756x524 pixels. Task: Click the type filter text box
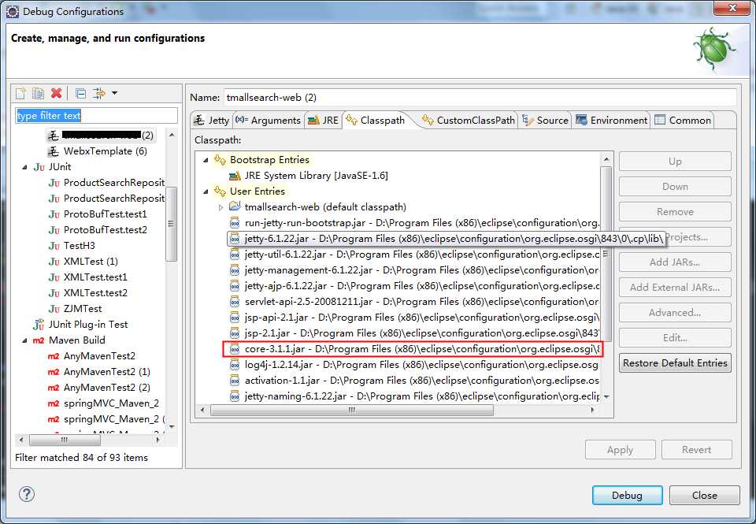click(96, 116)
